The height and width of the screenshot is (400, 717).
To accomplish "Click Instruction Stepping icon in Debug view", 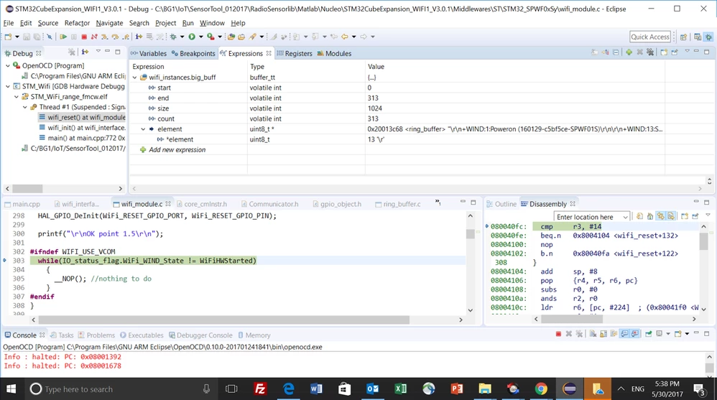I will 85,52.
